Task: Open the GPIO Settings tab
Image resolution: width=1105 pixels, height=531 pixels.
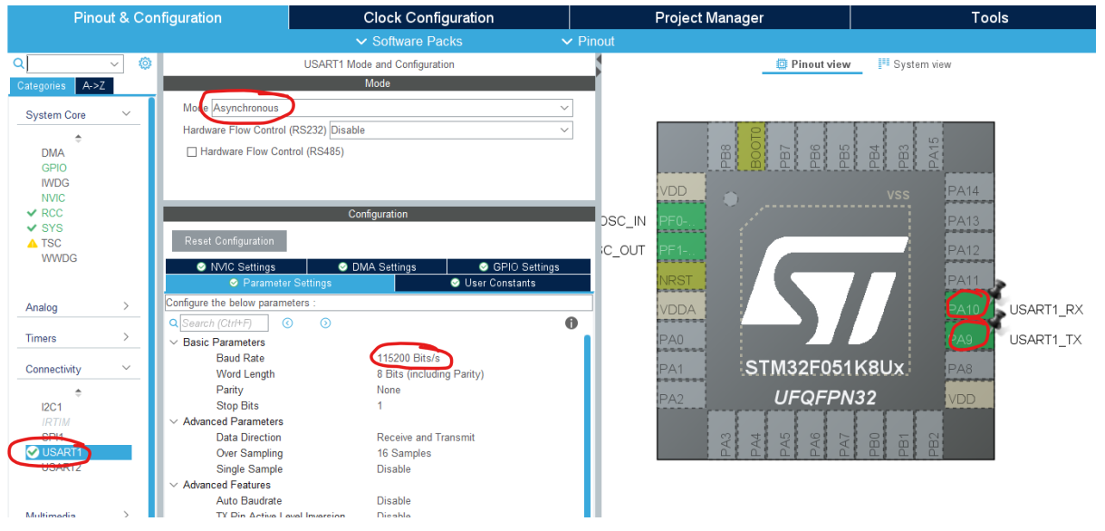Action: pyautogui.click(x=519, y=266)
